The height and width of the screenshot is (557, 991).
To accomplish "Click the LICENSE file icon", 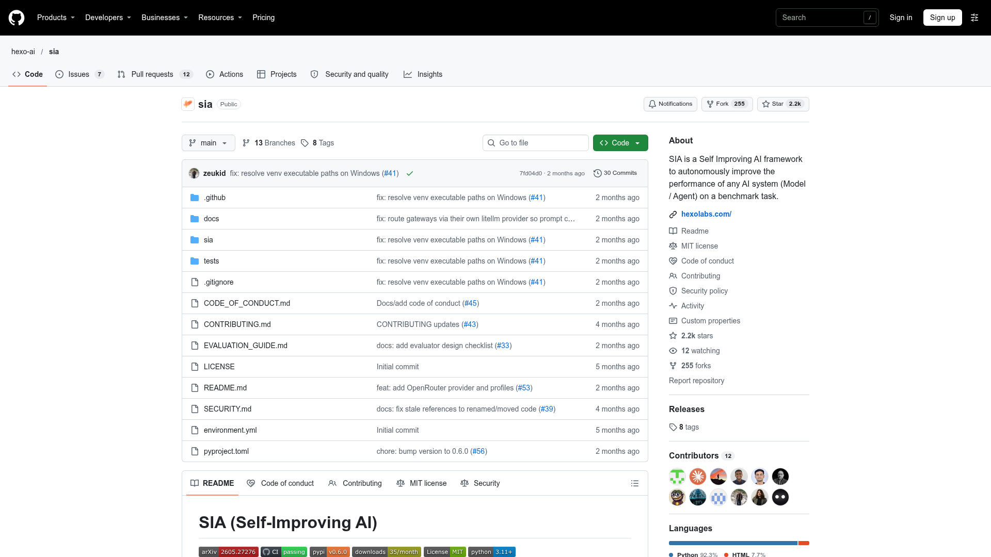I will click(x=195, y=367).
